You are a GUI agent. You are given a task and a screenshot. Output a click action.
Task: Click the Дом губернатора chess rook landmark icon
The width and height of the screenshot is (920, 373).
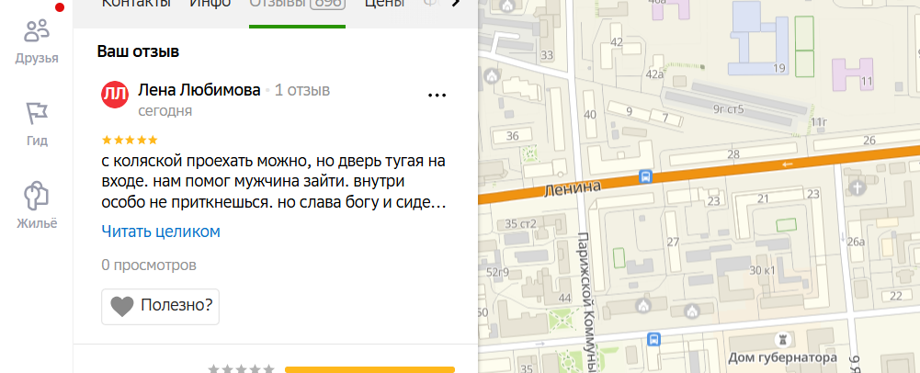click(x=782, y=339)
